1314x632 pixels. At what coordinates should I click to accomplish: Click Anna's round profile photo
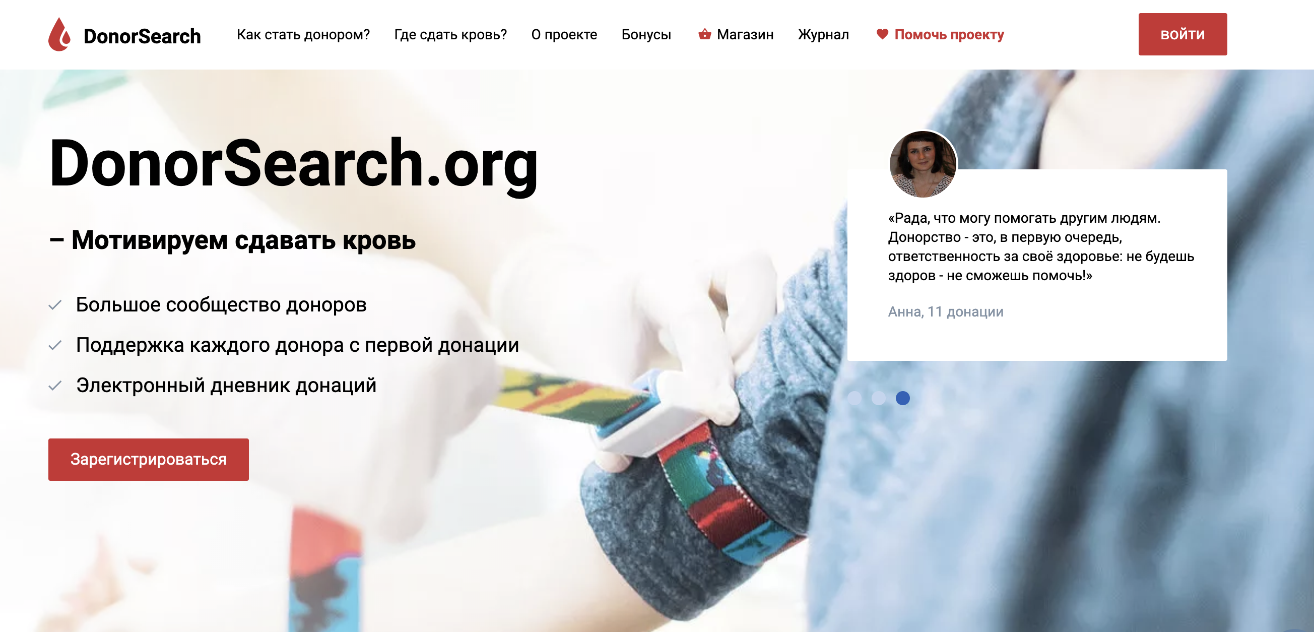pos(923,164)
